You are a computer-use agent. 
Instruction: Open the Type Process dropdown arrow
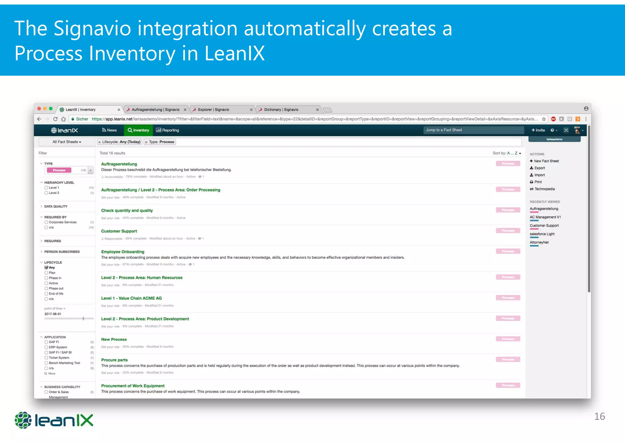[x=91, y=170]
